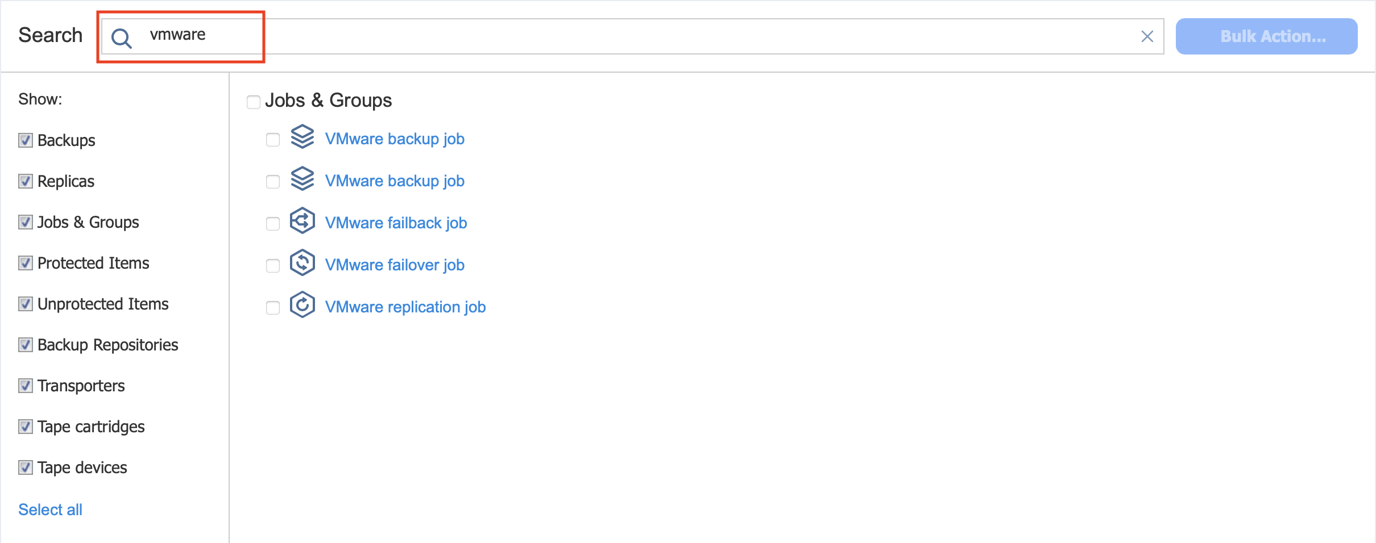Click the Select all link
The width and height of the screenshot is (1376, 543).
[x=50, y=509]
